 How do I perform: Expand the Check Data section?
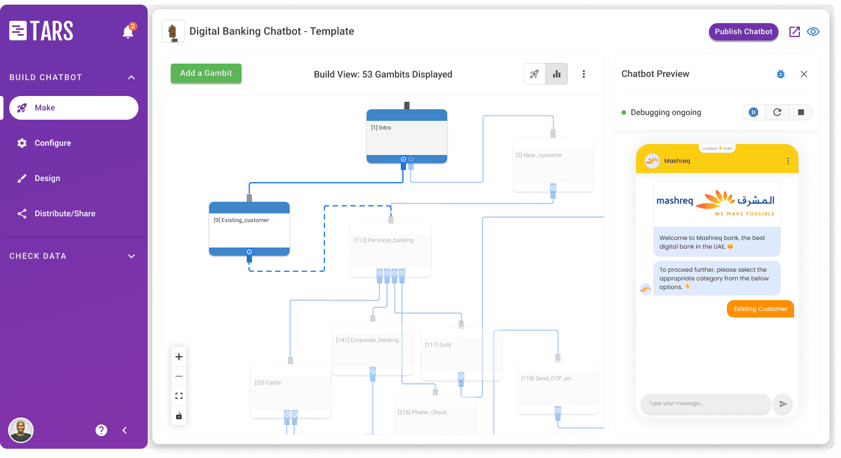(131, 256)
